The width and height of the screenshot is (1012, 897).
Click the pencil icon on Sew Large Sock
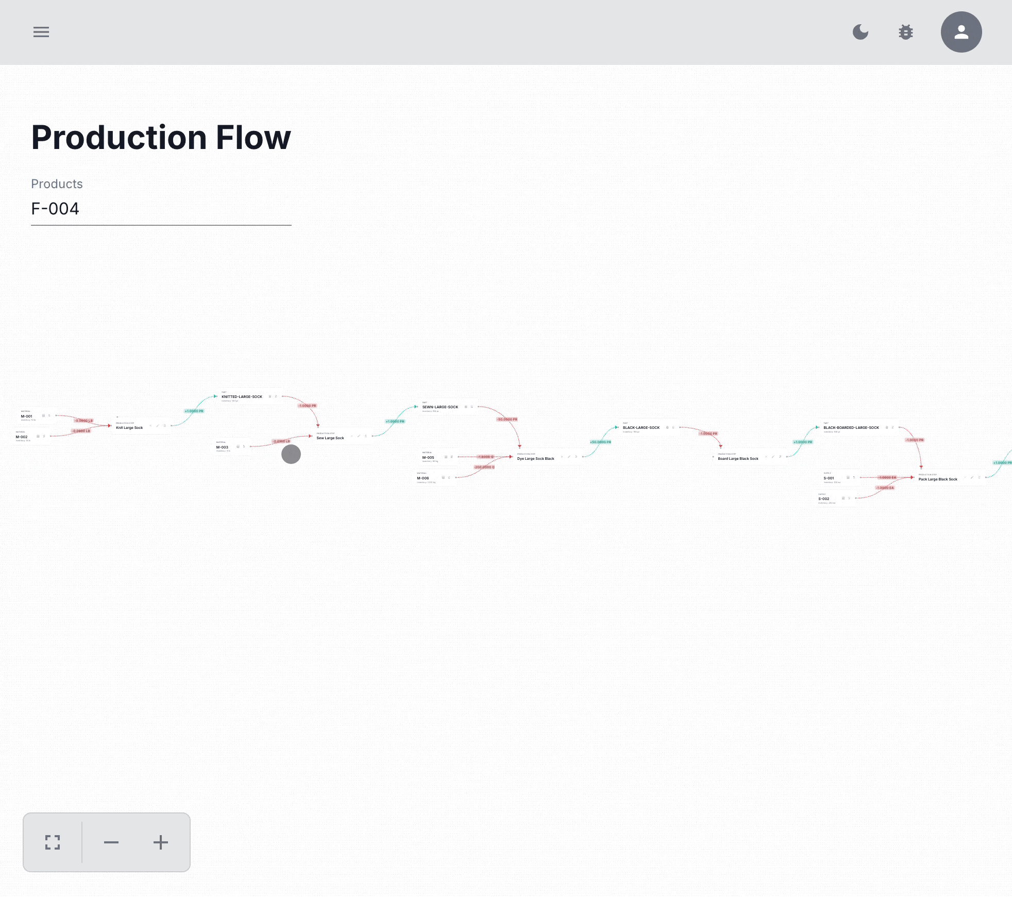click(x=359, y=436)
